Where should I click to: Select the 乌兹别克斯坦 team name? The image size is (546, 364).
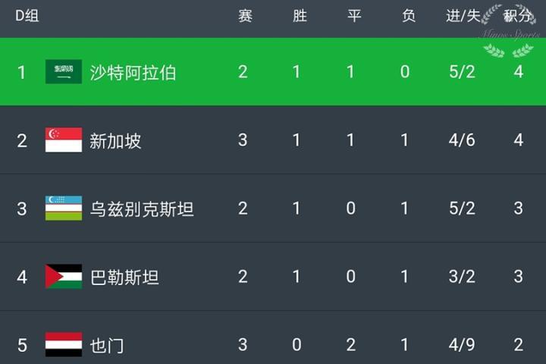pos(142,209)
